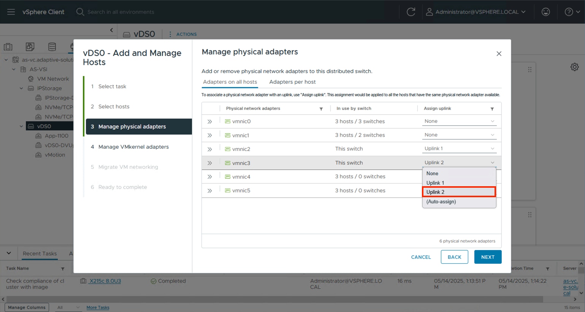Viewport: 585px width, 312px height.
Task: Switch to Adapters per host tab
Action: pyautogui.click(x=292, y=82)
